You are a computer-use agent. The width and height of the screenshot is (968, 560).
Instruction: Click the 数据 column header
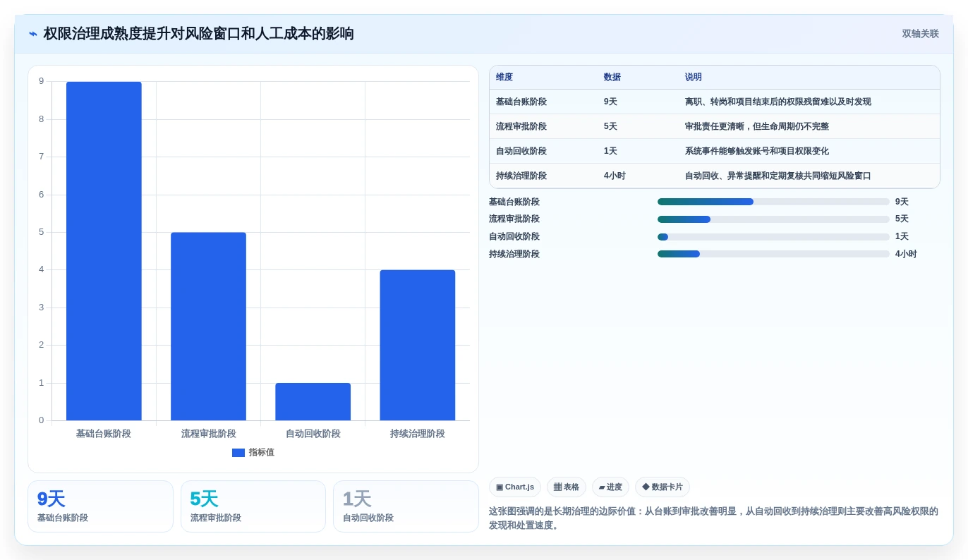pos(612,78)
